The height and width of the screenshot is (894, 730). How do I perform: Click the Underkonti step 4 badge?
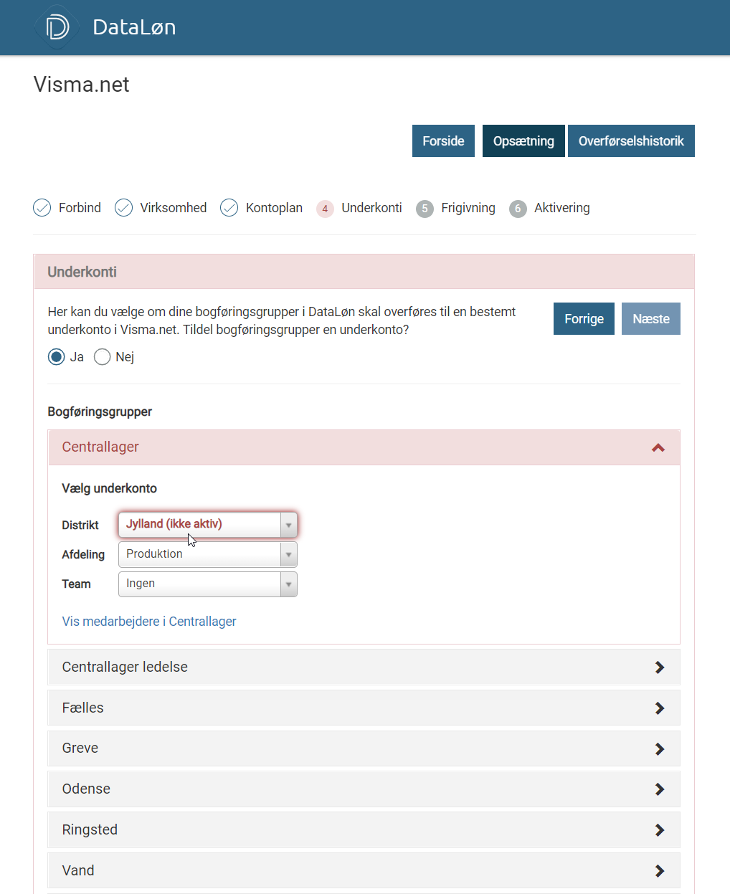pyautogui.click(x=325, y=209)
